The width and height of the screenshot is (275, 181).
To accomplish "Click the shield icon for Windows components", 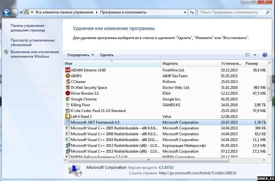I will click(6, 52).
